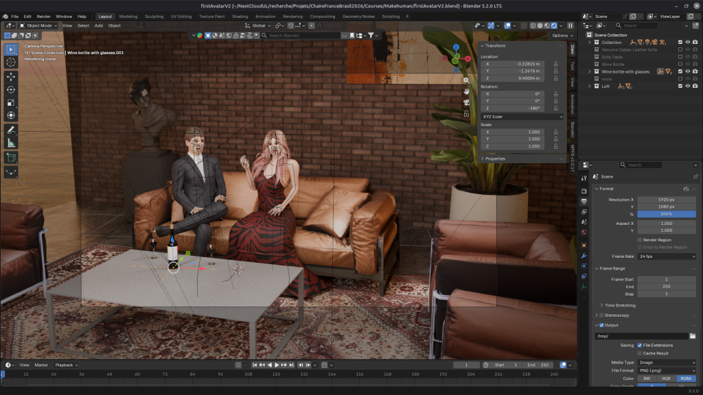Open the Modifiers wrench properties tab

click(584, 256)
